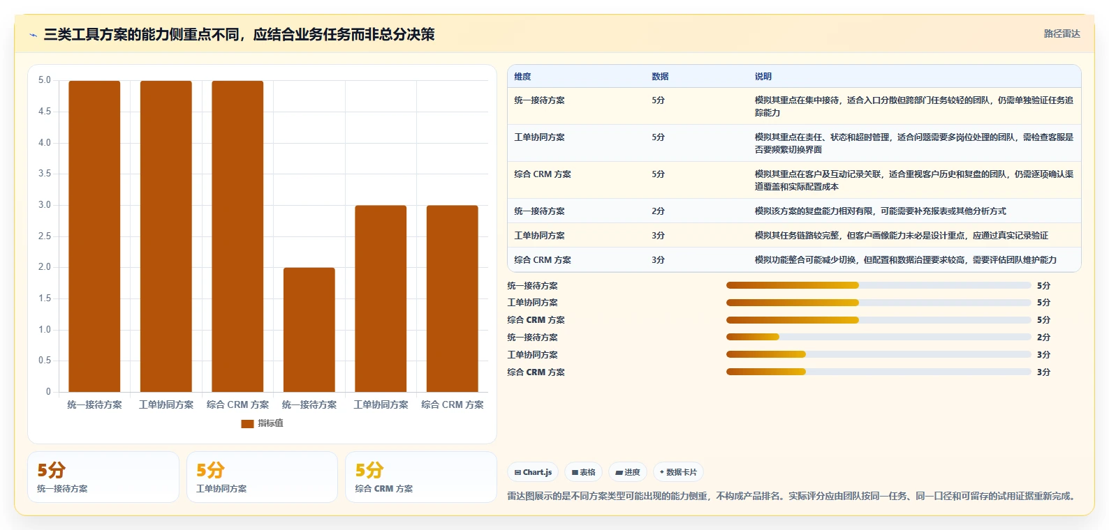
Task: Select table cell starting 模拟功能整合可能减少切换
Action: coord(914,259)
